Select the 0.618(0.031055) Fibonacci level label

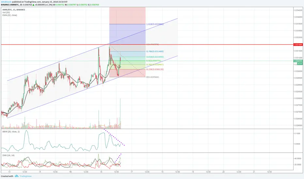pos(155,57)
